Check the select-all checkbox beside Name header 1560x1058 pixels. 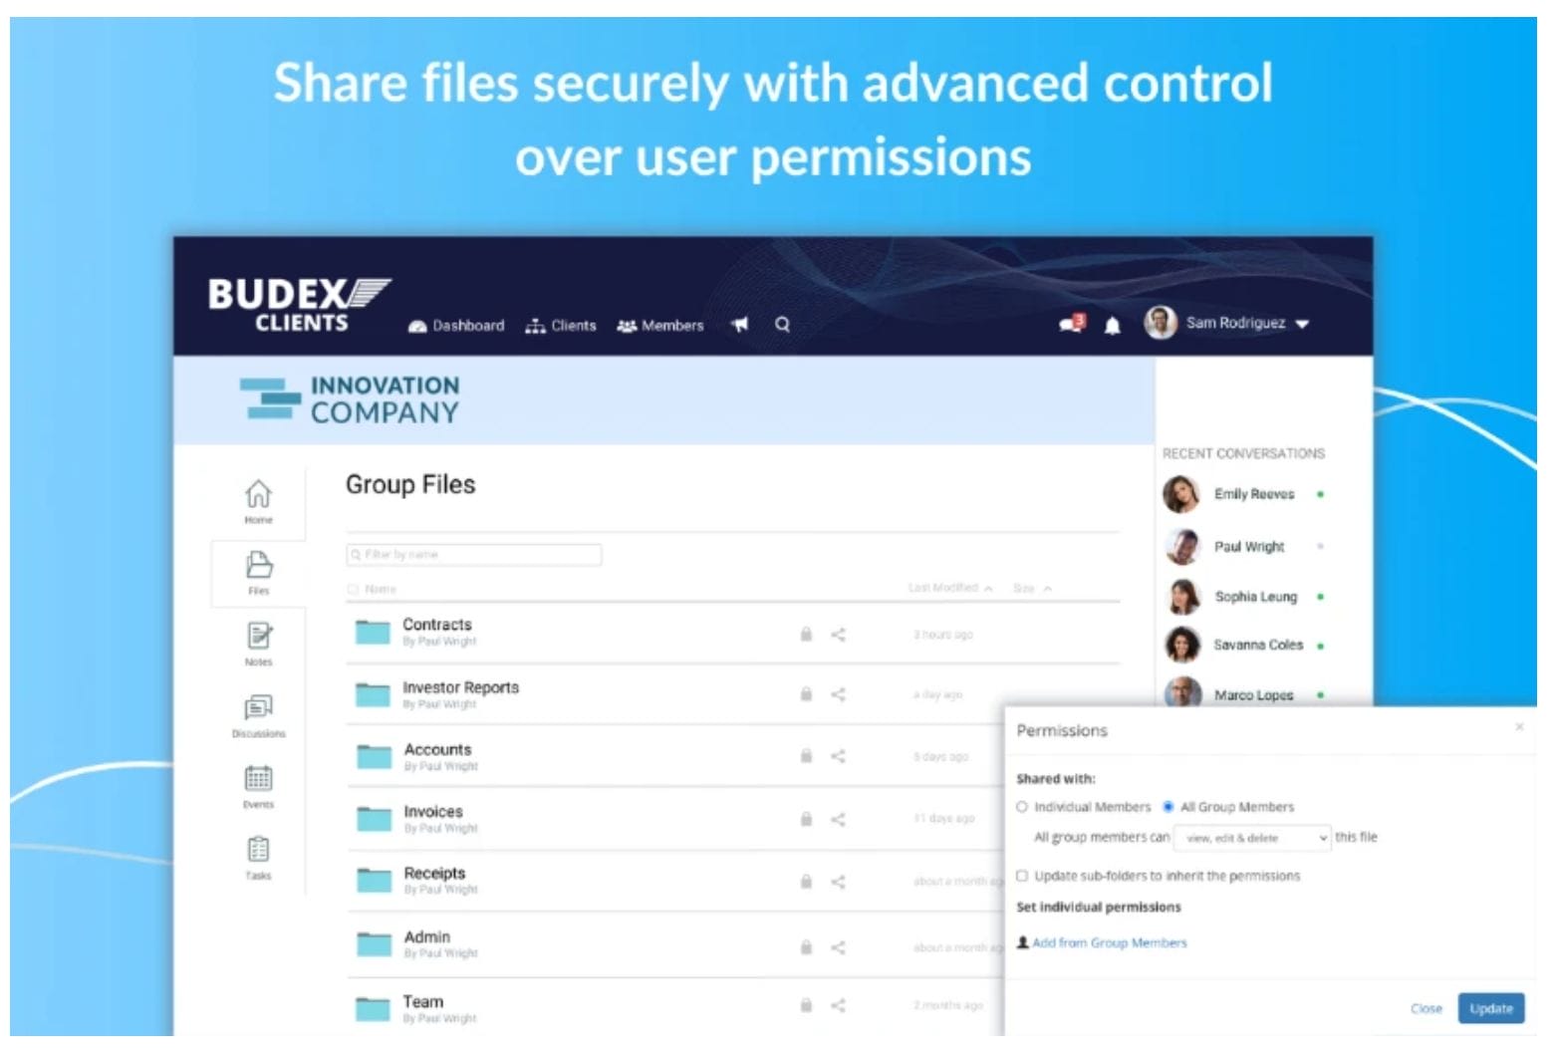coord(355,589)
